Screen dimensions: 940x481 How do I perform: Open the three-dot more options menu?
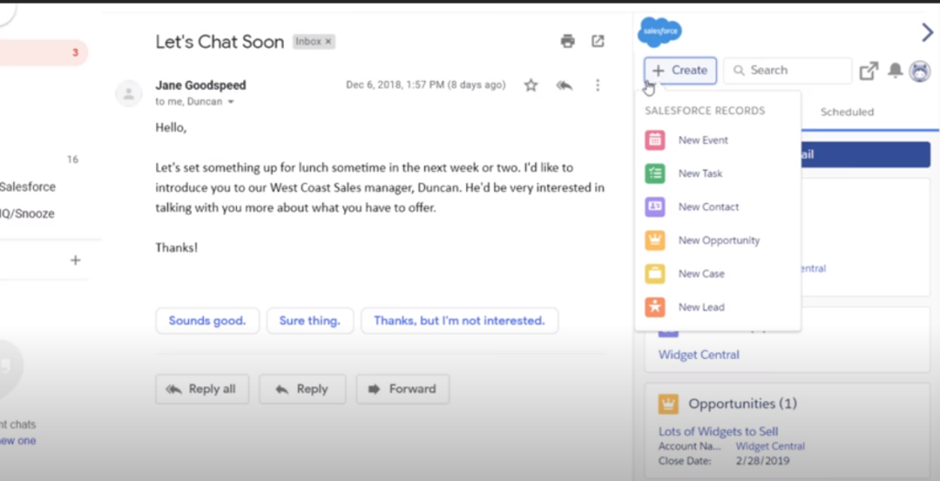(x=598, y=85)
